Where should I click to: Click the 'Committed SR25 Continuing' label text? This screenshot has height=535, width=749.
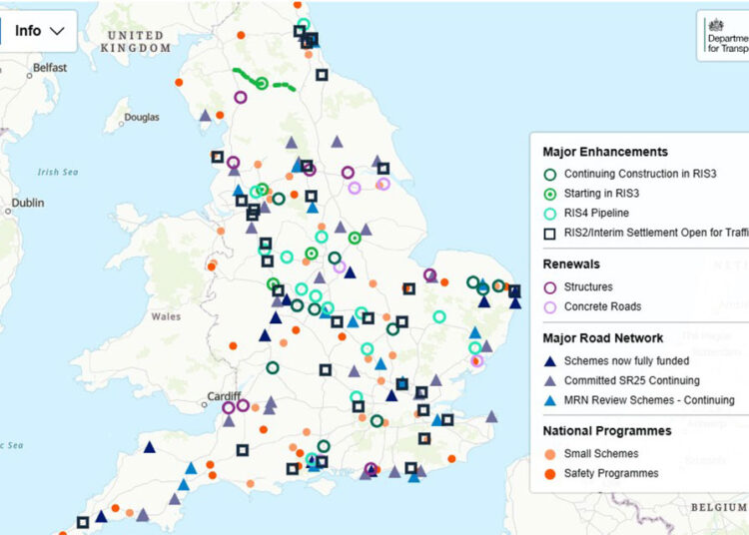coord(631,380)
